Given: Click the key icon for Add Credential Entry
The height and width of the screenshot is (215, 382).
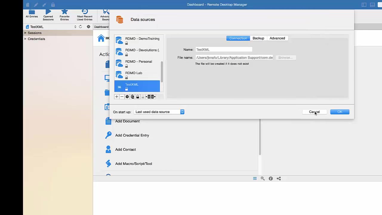Looking at the screenshot, I should click(x=108, y=135).
